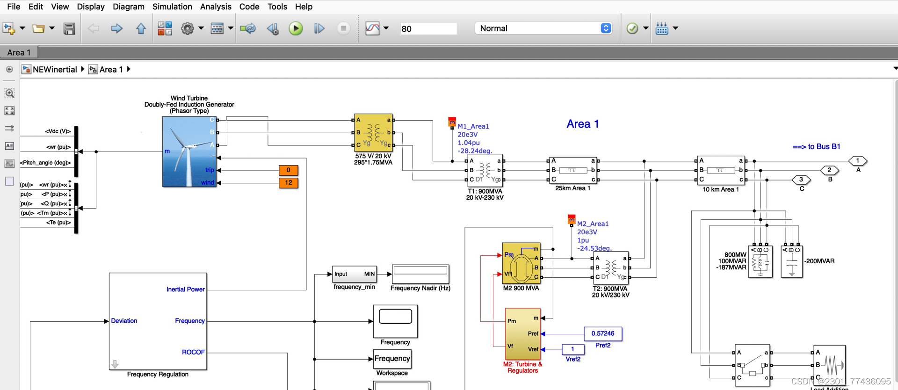Click the Fit to View palette icon
898x390 pixels.
point(9,111)
